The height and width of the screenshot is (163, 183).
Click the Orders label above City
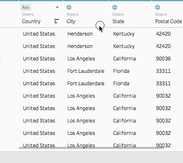tap(72, 14)
